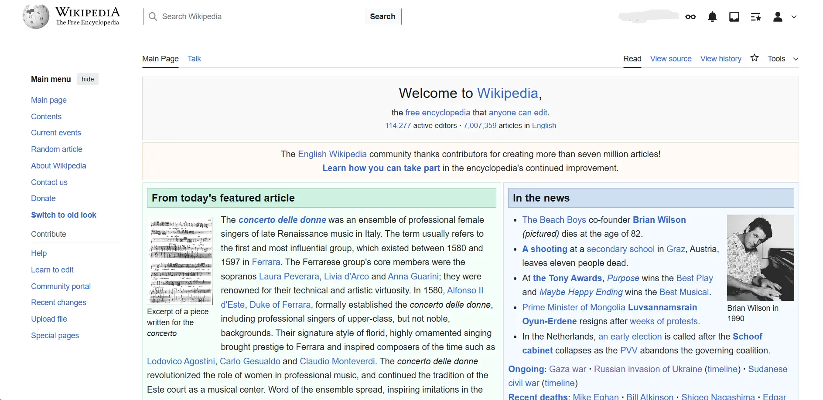Open Contact us link
Viewport: 823px width, 400px height.
49,182
